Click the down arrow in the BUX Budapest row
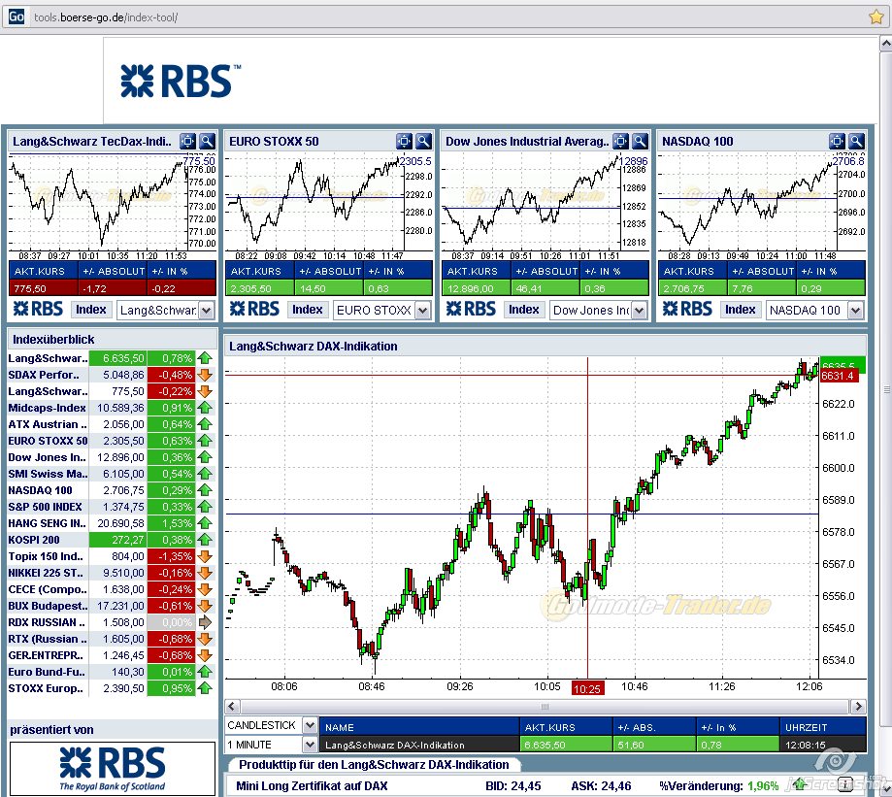The width and height of the screenshot is (892, 797). 205,606
